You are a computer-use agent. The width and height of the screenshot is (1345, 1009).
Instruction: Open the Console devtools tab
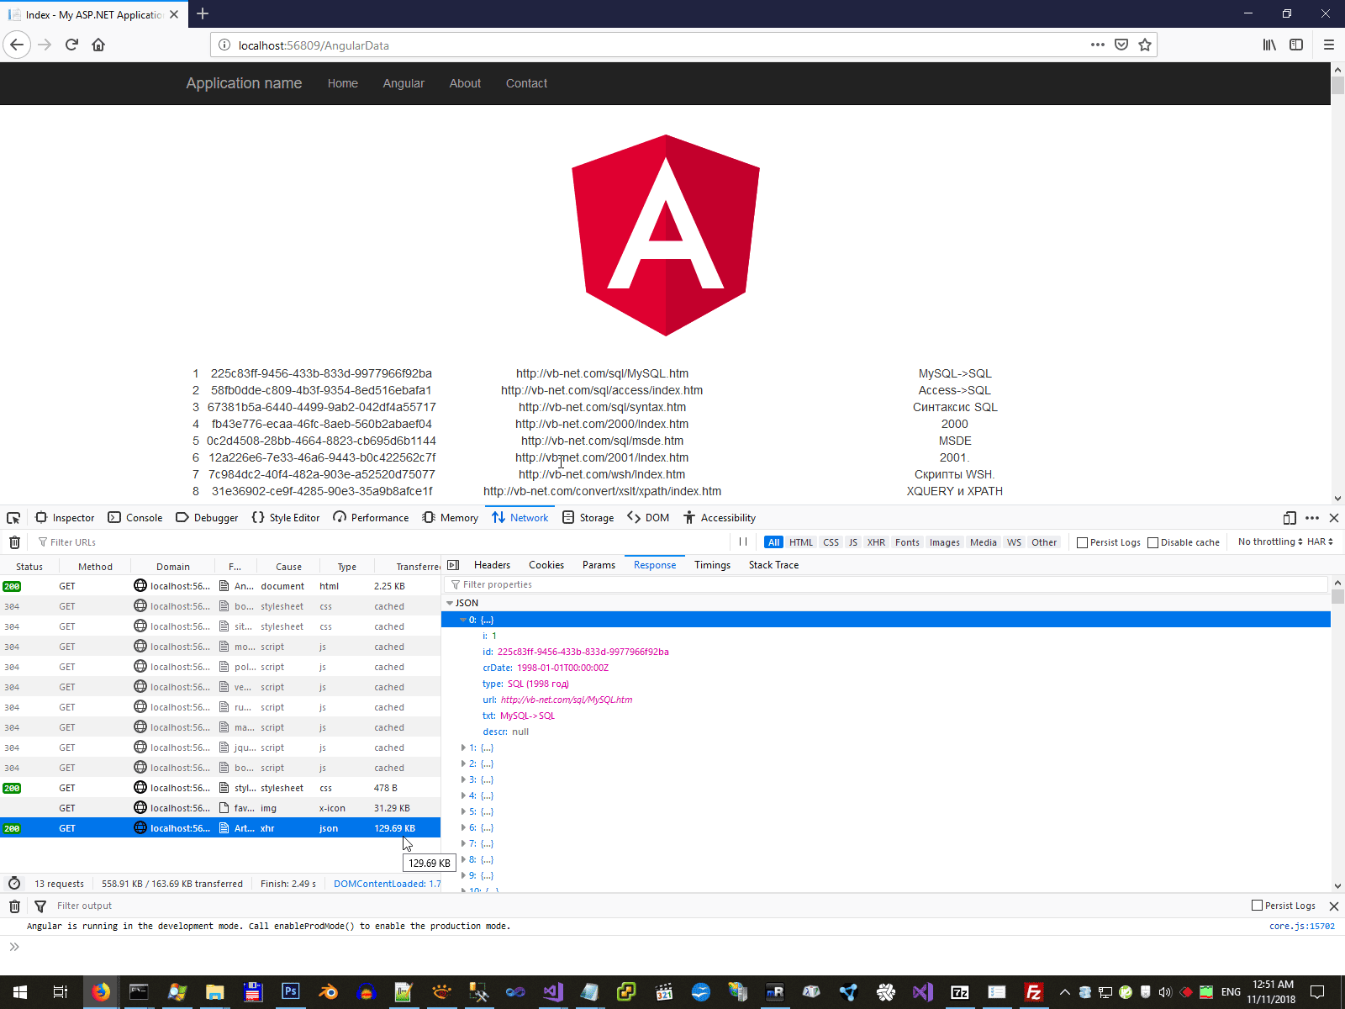tap(135, 518)
